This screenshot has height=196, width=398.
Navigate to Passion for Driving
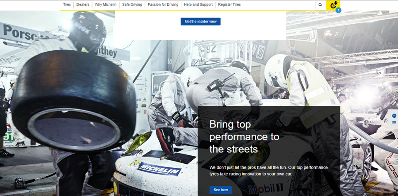click(163, 5)
